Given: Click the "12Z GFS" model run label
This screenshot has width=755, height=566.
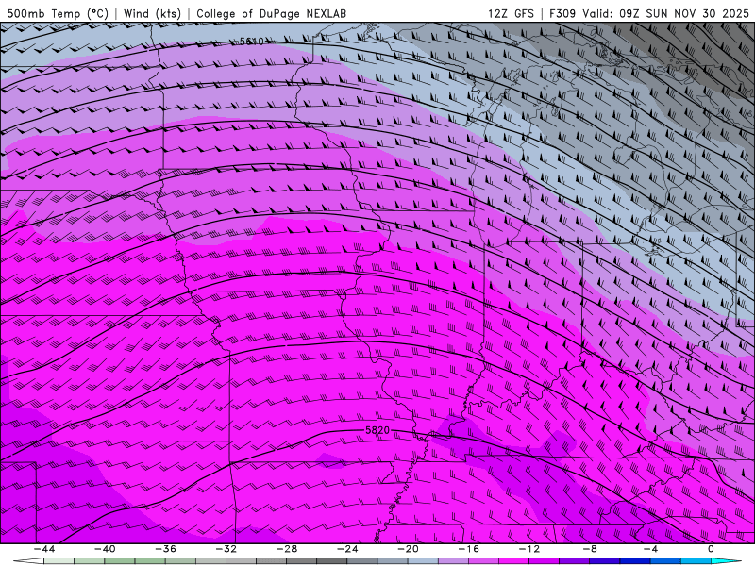Looking at the screenshot, I should tap(511, 13).
